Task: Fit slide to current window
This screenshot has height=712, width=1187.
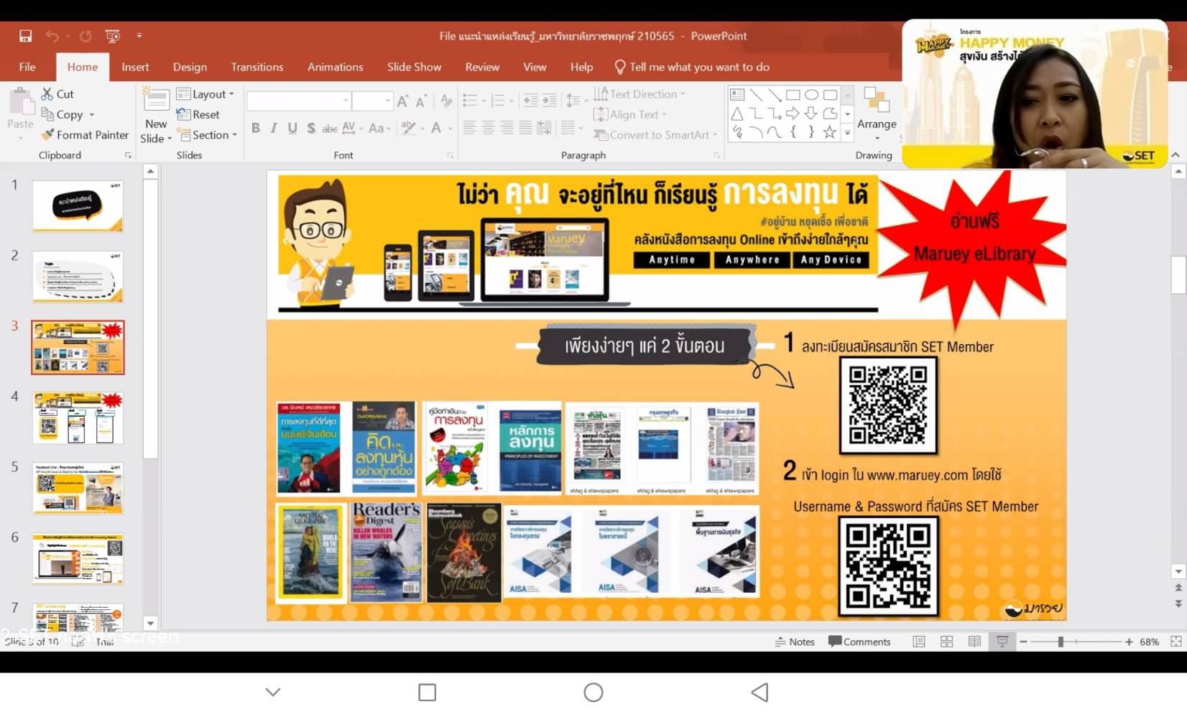Action: 1176,642
